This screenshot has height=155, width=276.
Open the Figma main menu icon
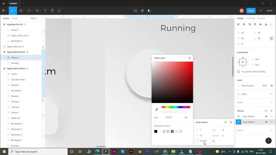click(3, 11)
